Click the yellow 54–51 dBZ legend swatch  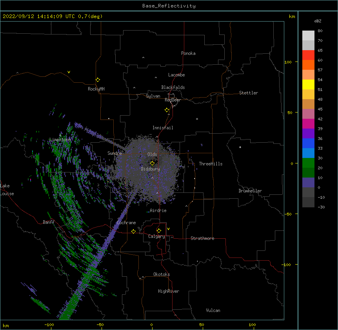click(x=308, y=84)
